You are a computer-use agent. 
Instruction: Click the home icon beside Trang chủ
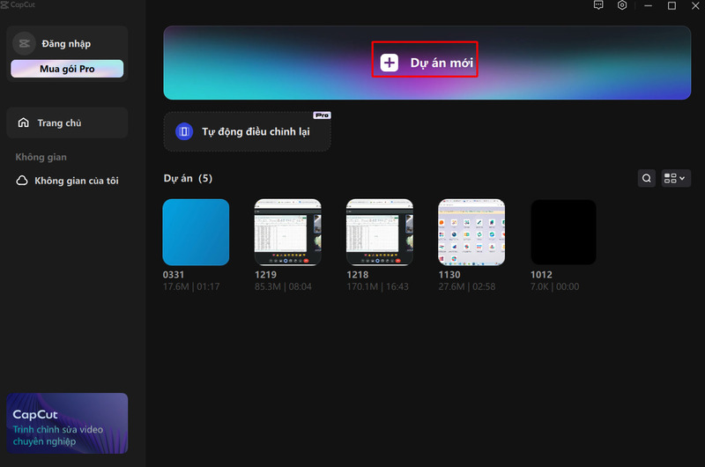pos(24,123)
